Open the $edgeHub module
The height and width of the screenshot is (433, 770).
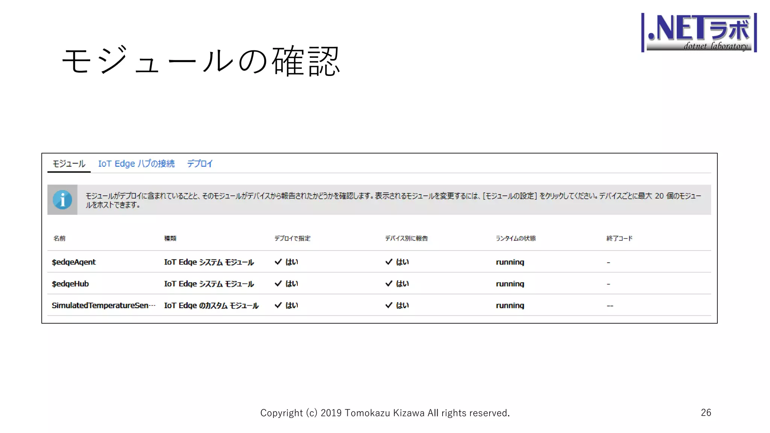click(x=70, y=284)
